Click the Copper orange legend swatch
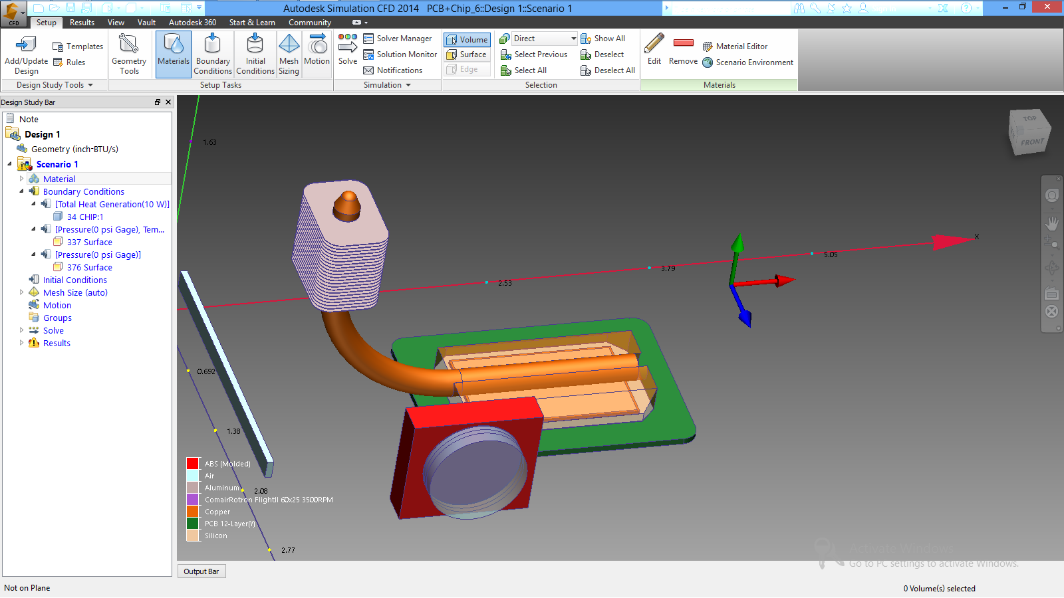The height and width of the screenshot is (598, 1064). tap(193, 511)
